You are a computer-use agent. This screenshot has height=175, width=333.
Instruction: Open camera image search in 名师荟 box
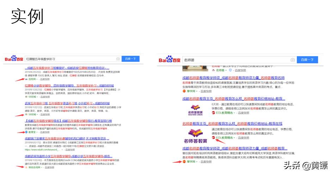click(x=292, y=60)
